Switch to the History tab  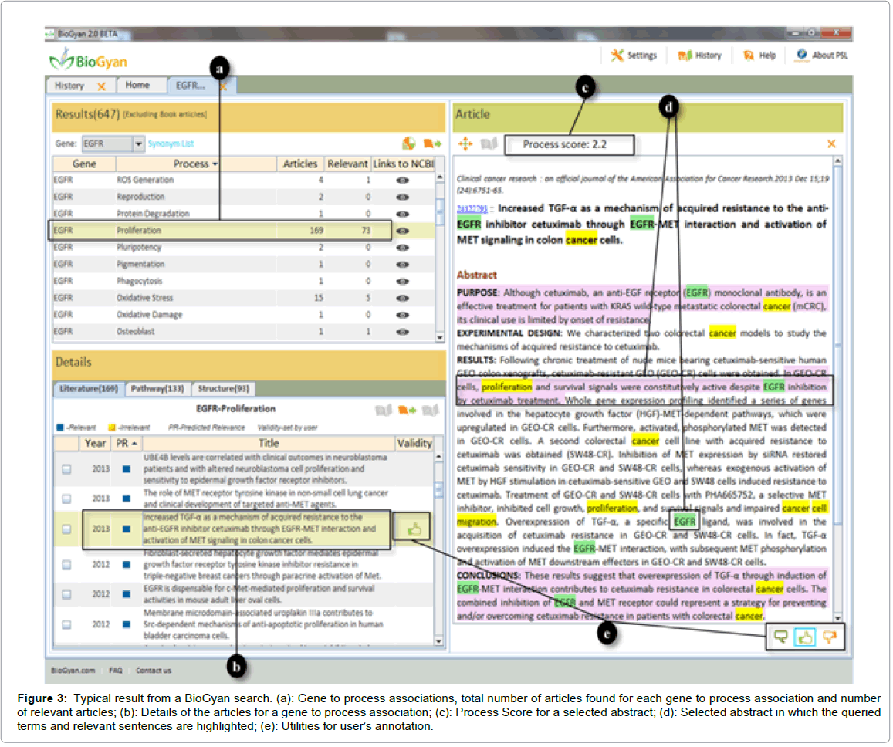(69, 86)
